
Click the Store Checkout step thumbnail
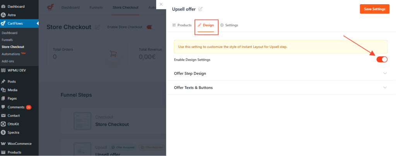click(x=82, y=121)
